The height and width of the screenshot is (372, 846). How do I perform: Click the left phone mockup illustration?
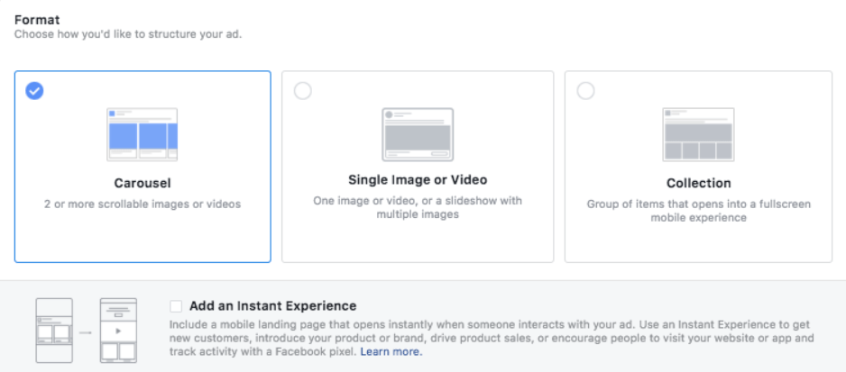pyautogui.click(x=54, y=330)
